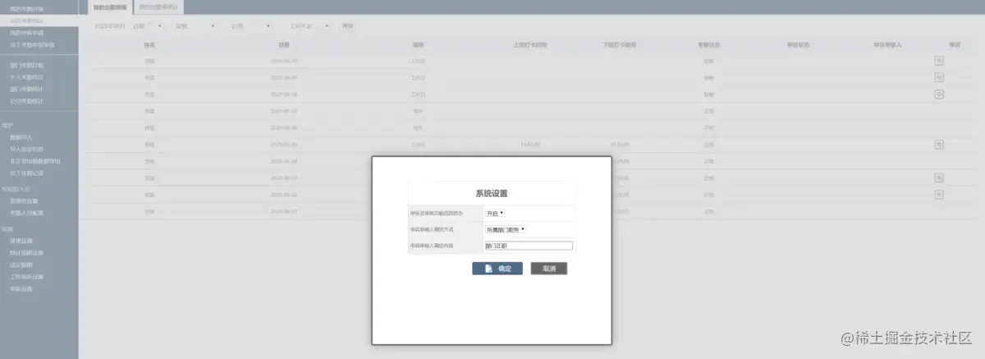Viewport: 985px width, 359px height.
Task: Switch to the 我的出勤明细 tab
Action: (109, 7)
